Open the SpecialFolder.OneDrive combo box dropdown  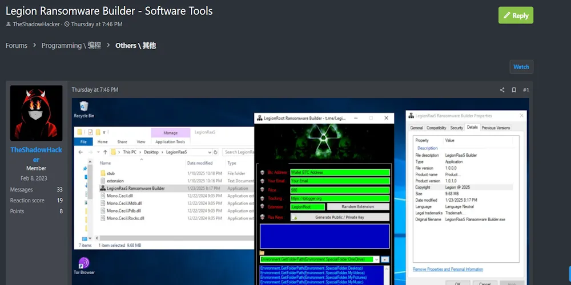[376, 259]
